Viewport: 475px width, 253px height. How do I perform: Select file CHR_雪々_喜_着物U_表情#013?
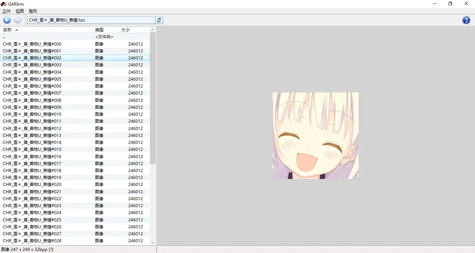(75, 135)
